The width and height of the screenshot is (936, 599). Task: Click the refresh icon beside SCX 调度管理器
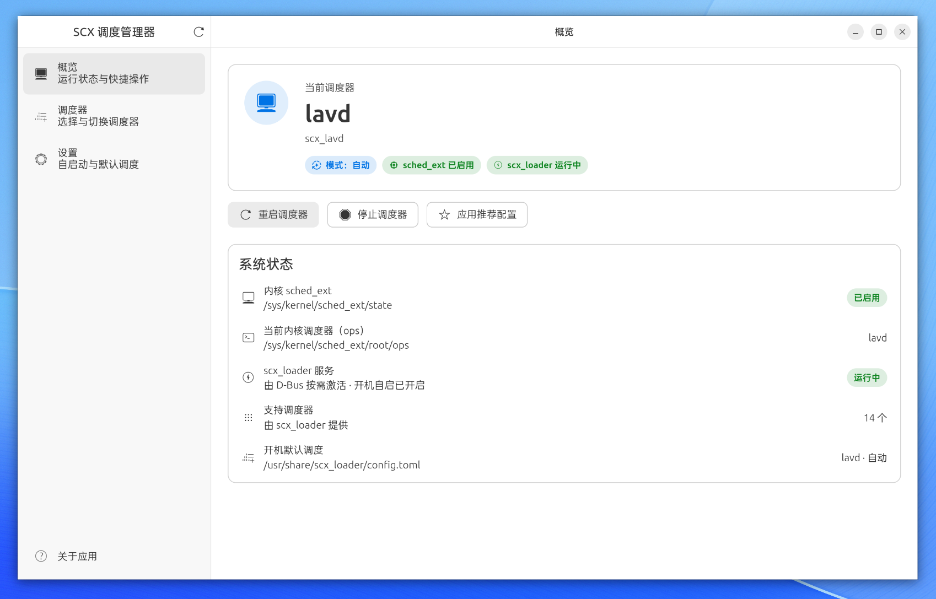coord(198,32)
